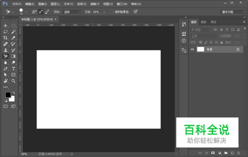Select the Crop tool
The image size is (248, 157).
[x=5, y=38]
